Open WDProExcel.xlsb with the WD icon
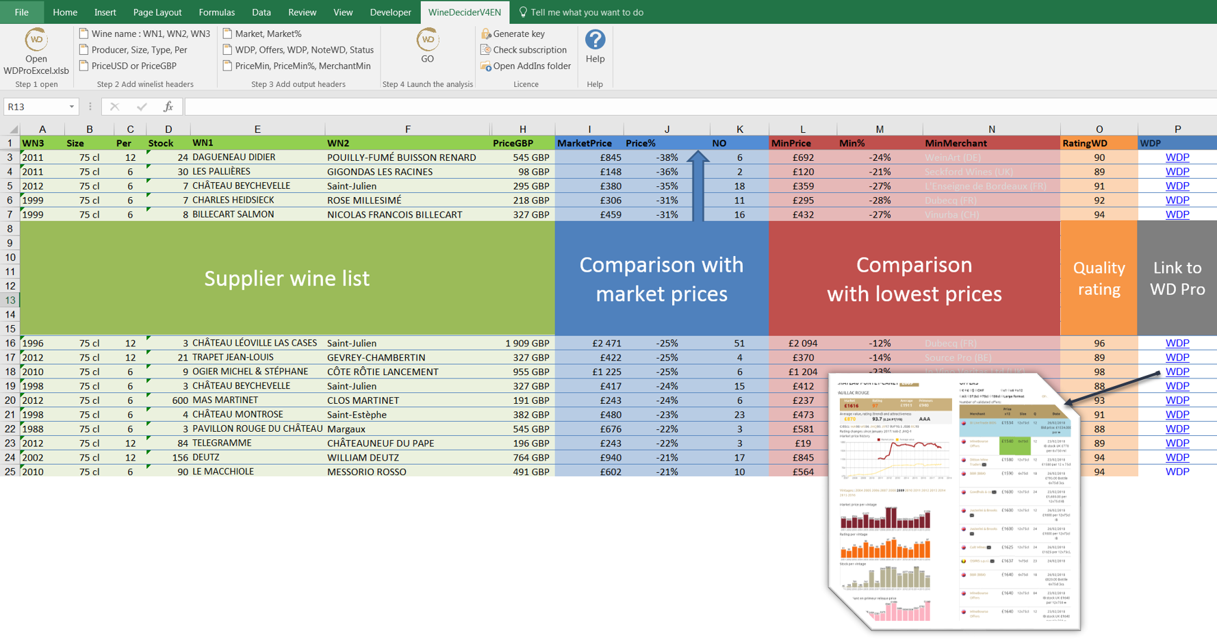The image size is (1217, 642). coord(36,40)
